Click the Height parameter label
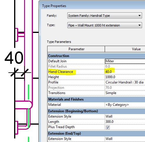 click(54, 77)
